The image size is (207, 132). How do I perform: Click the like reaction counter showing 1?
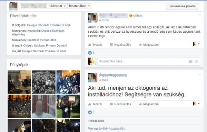pos(91,53)
